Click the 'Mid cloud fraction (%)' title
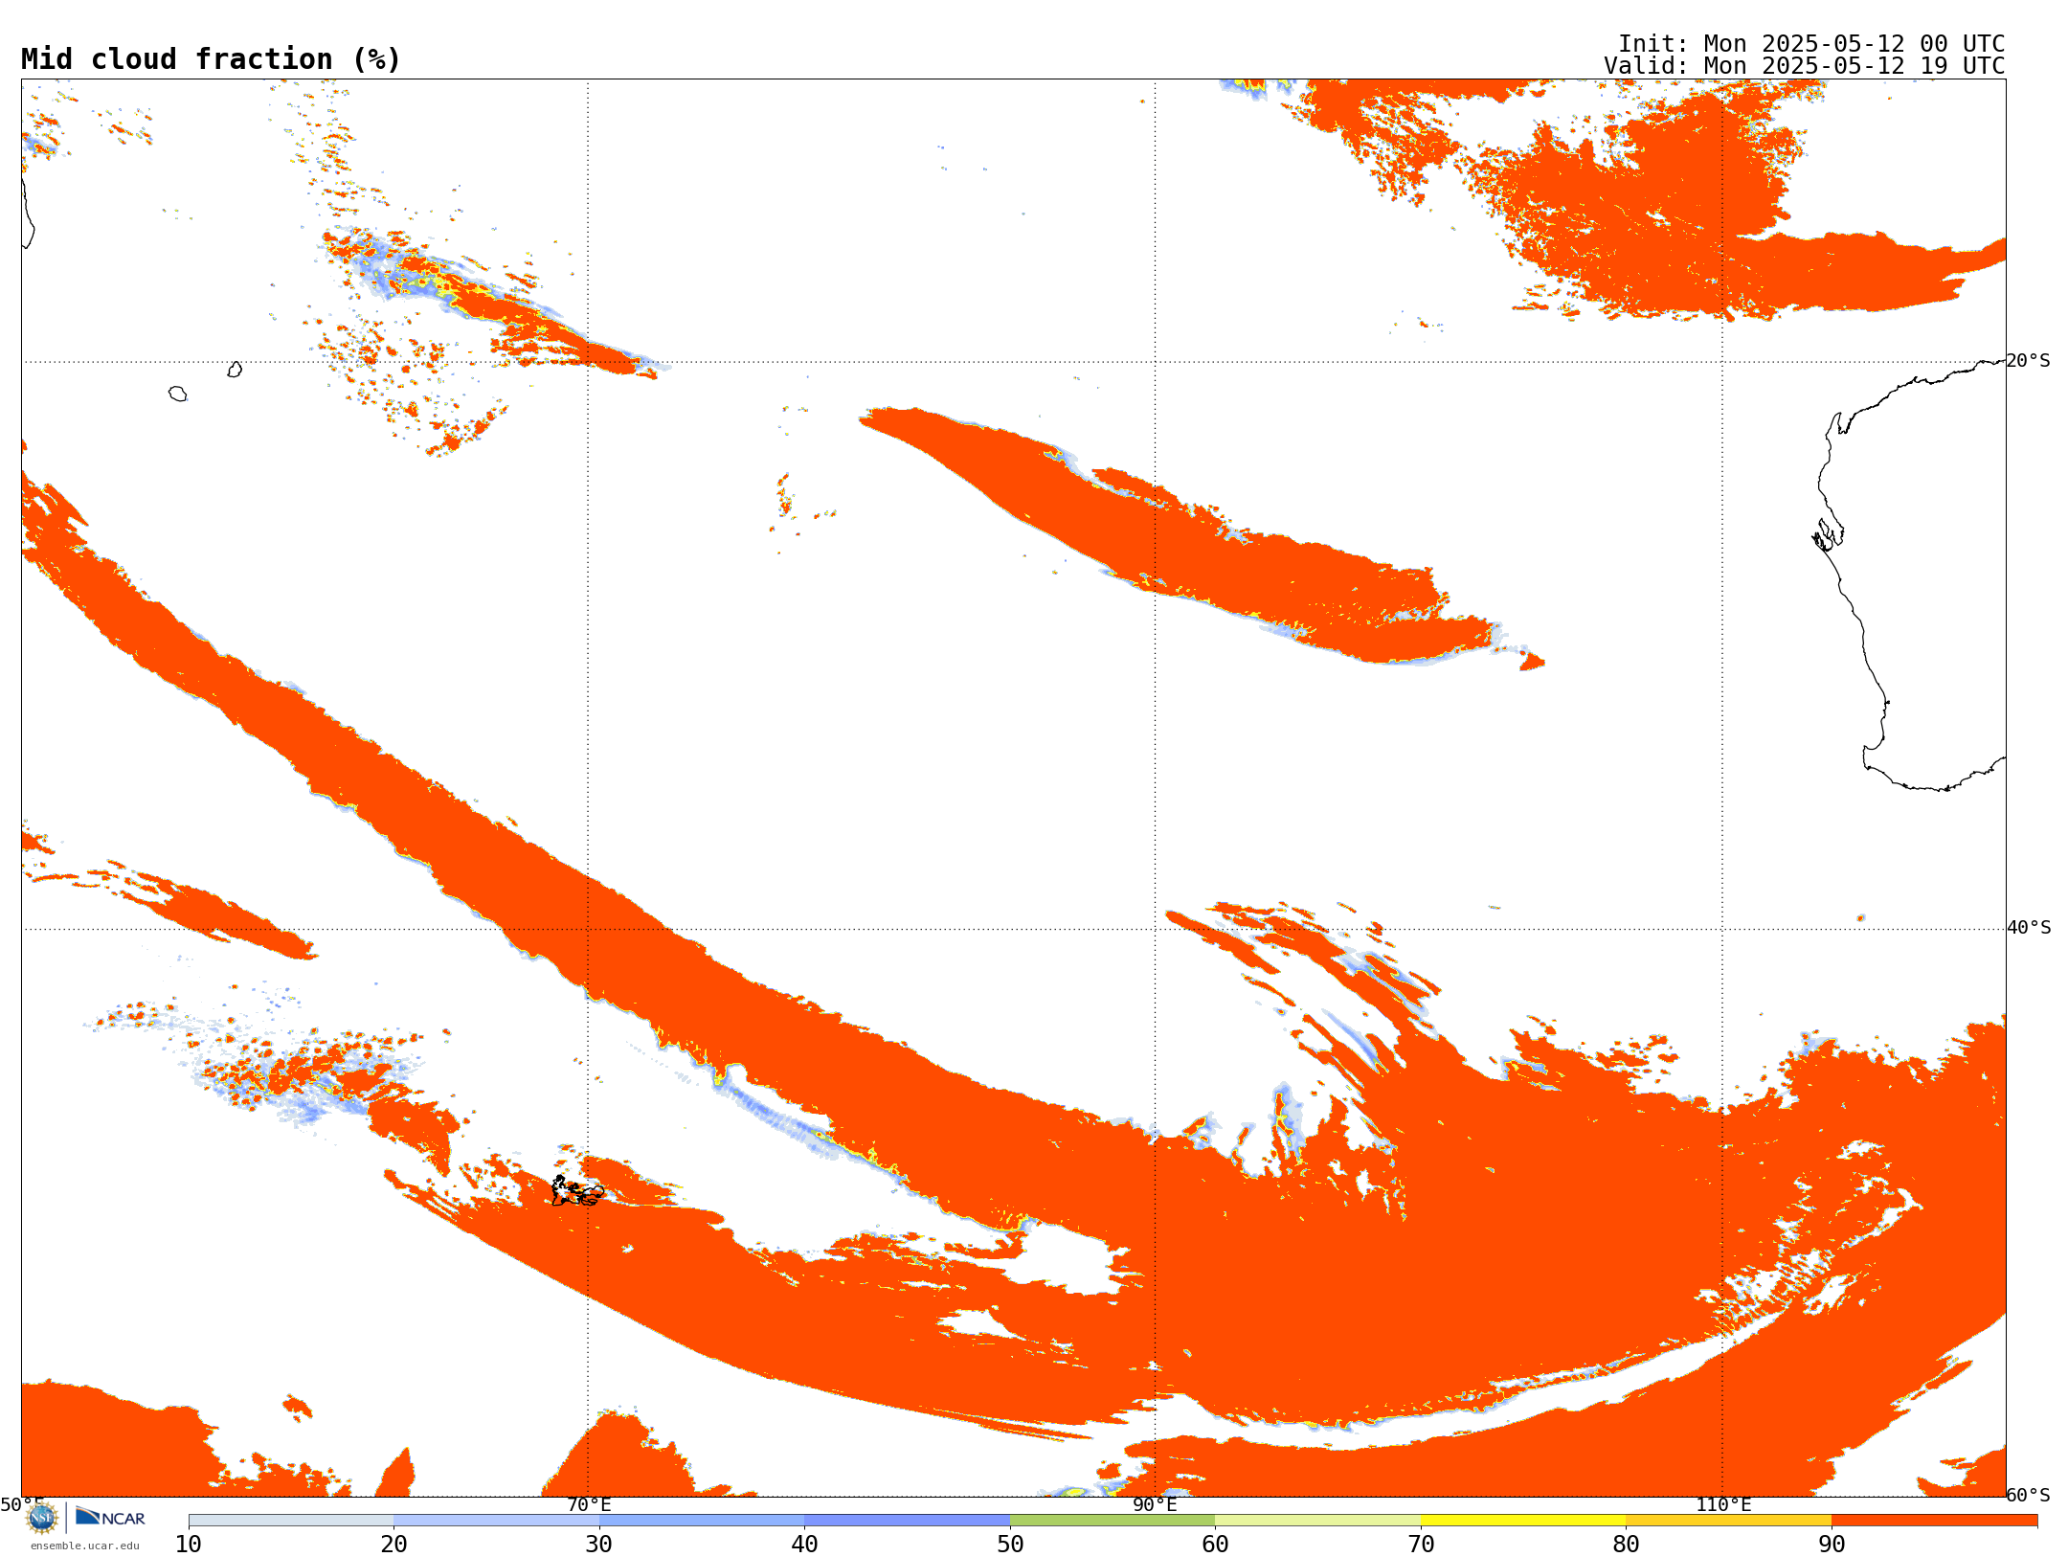This screenshot has height=1557, width=2068. point(211,59)
